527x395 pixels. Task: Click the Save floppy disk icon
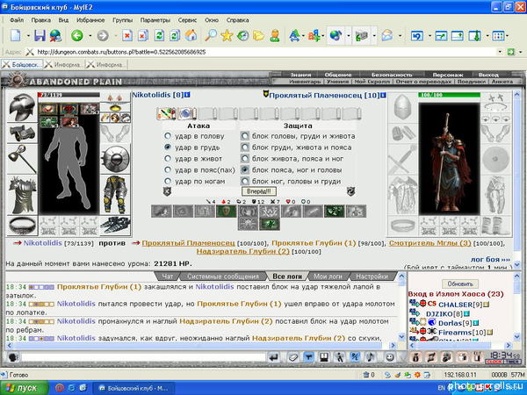coord(40,35)
